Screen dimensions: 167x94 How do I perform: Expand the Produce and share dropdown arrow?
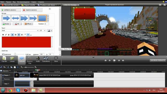point(56,5)
